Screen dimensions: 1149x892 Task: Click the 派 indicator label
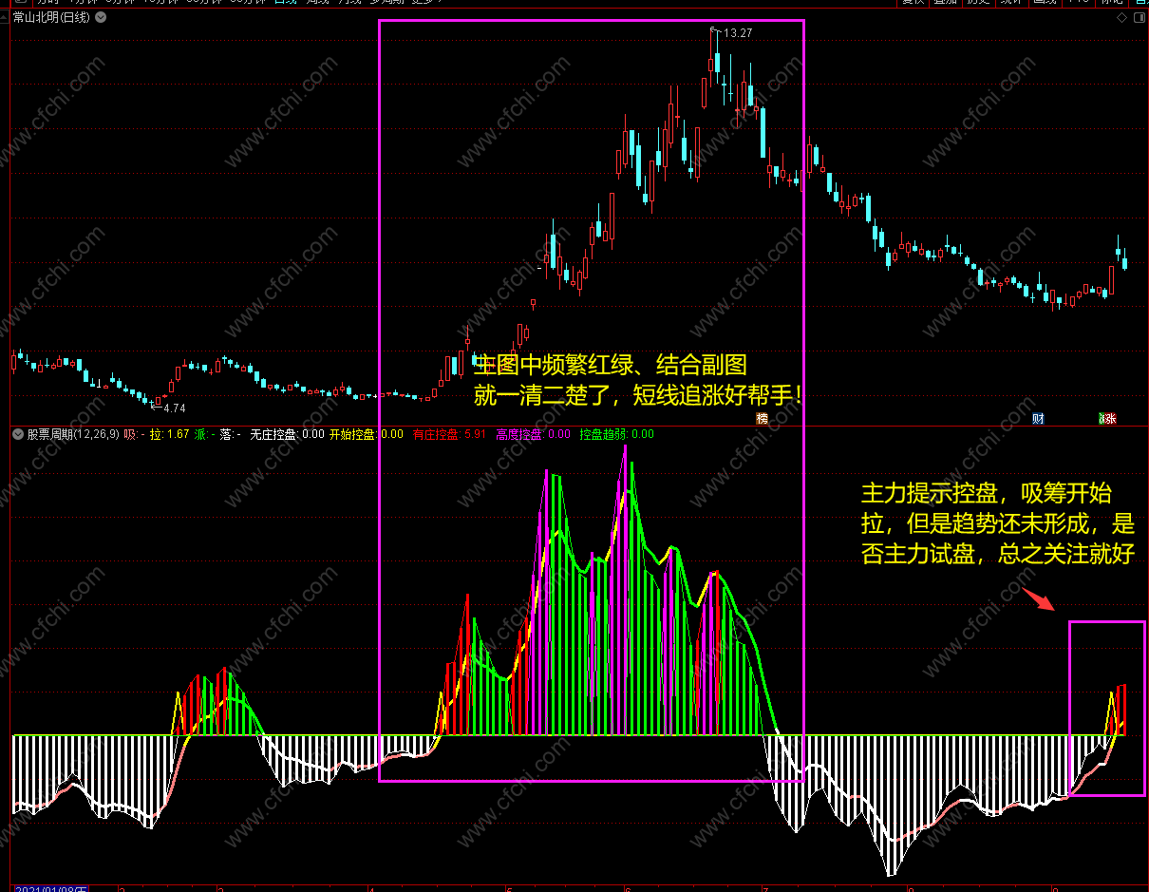click(x=204, y=434)
